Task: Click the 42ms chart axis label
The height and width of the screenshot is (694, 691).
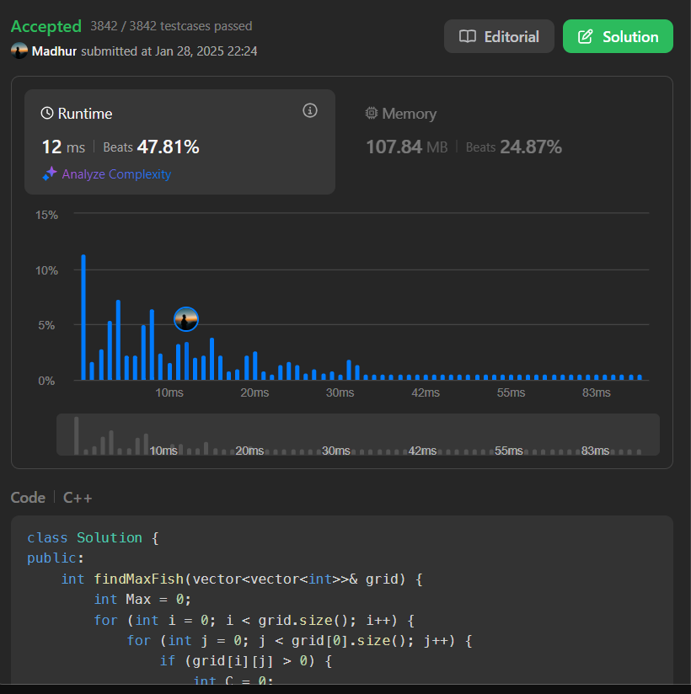Action: pos(426,392)
